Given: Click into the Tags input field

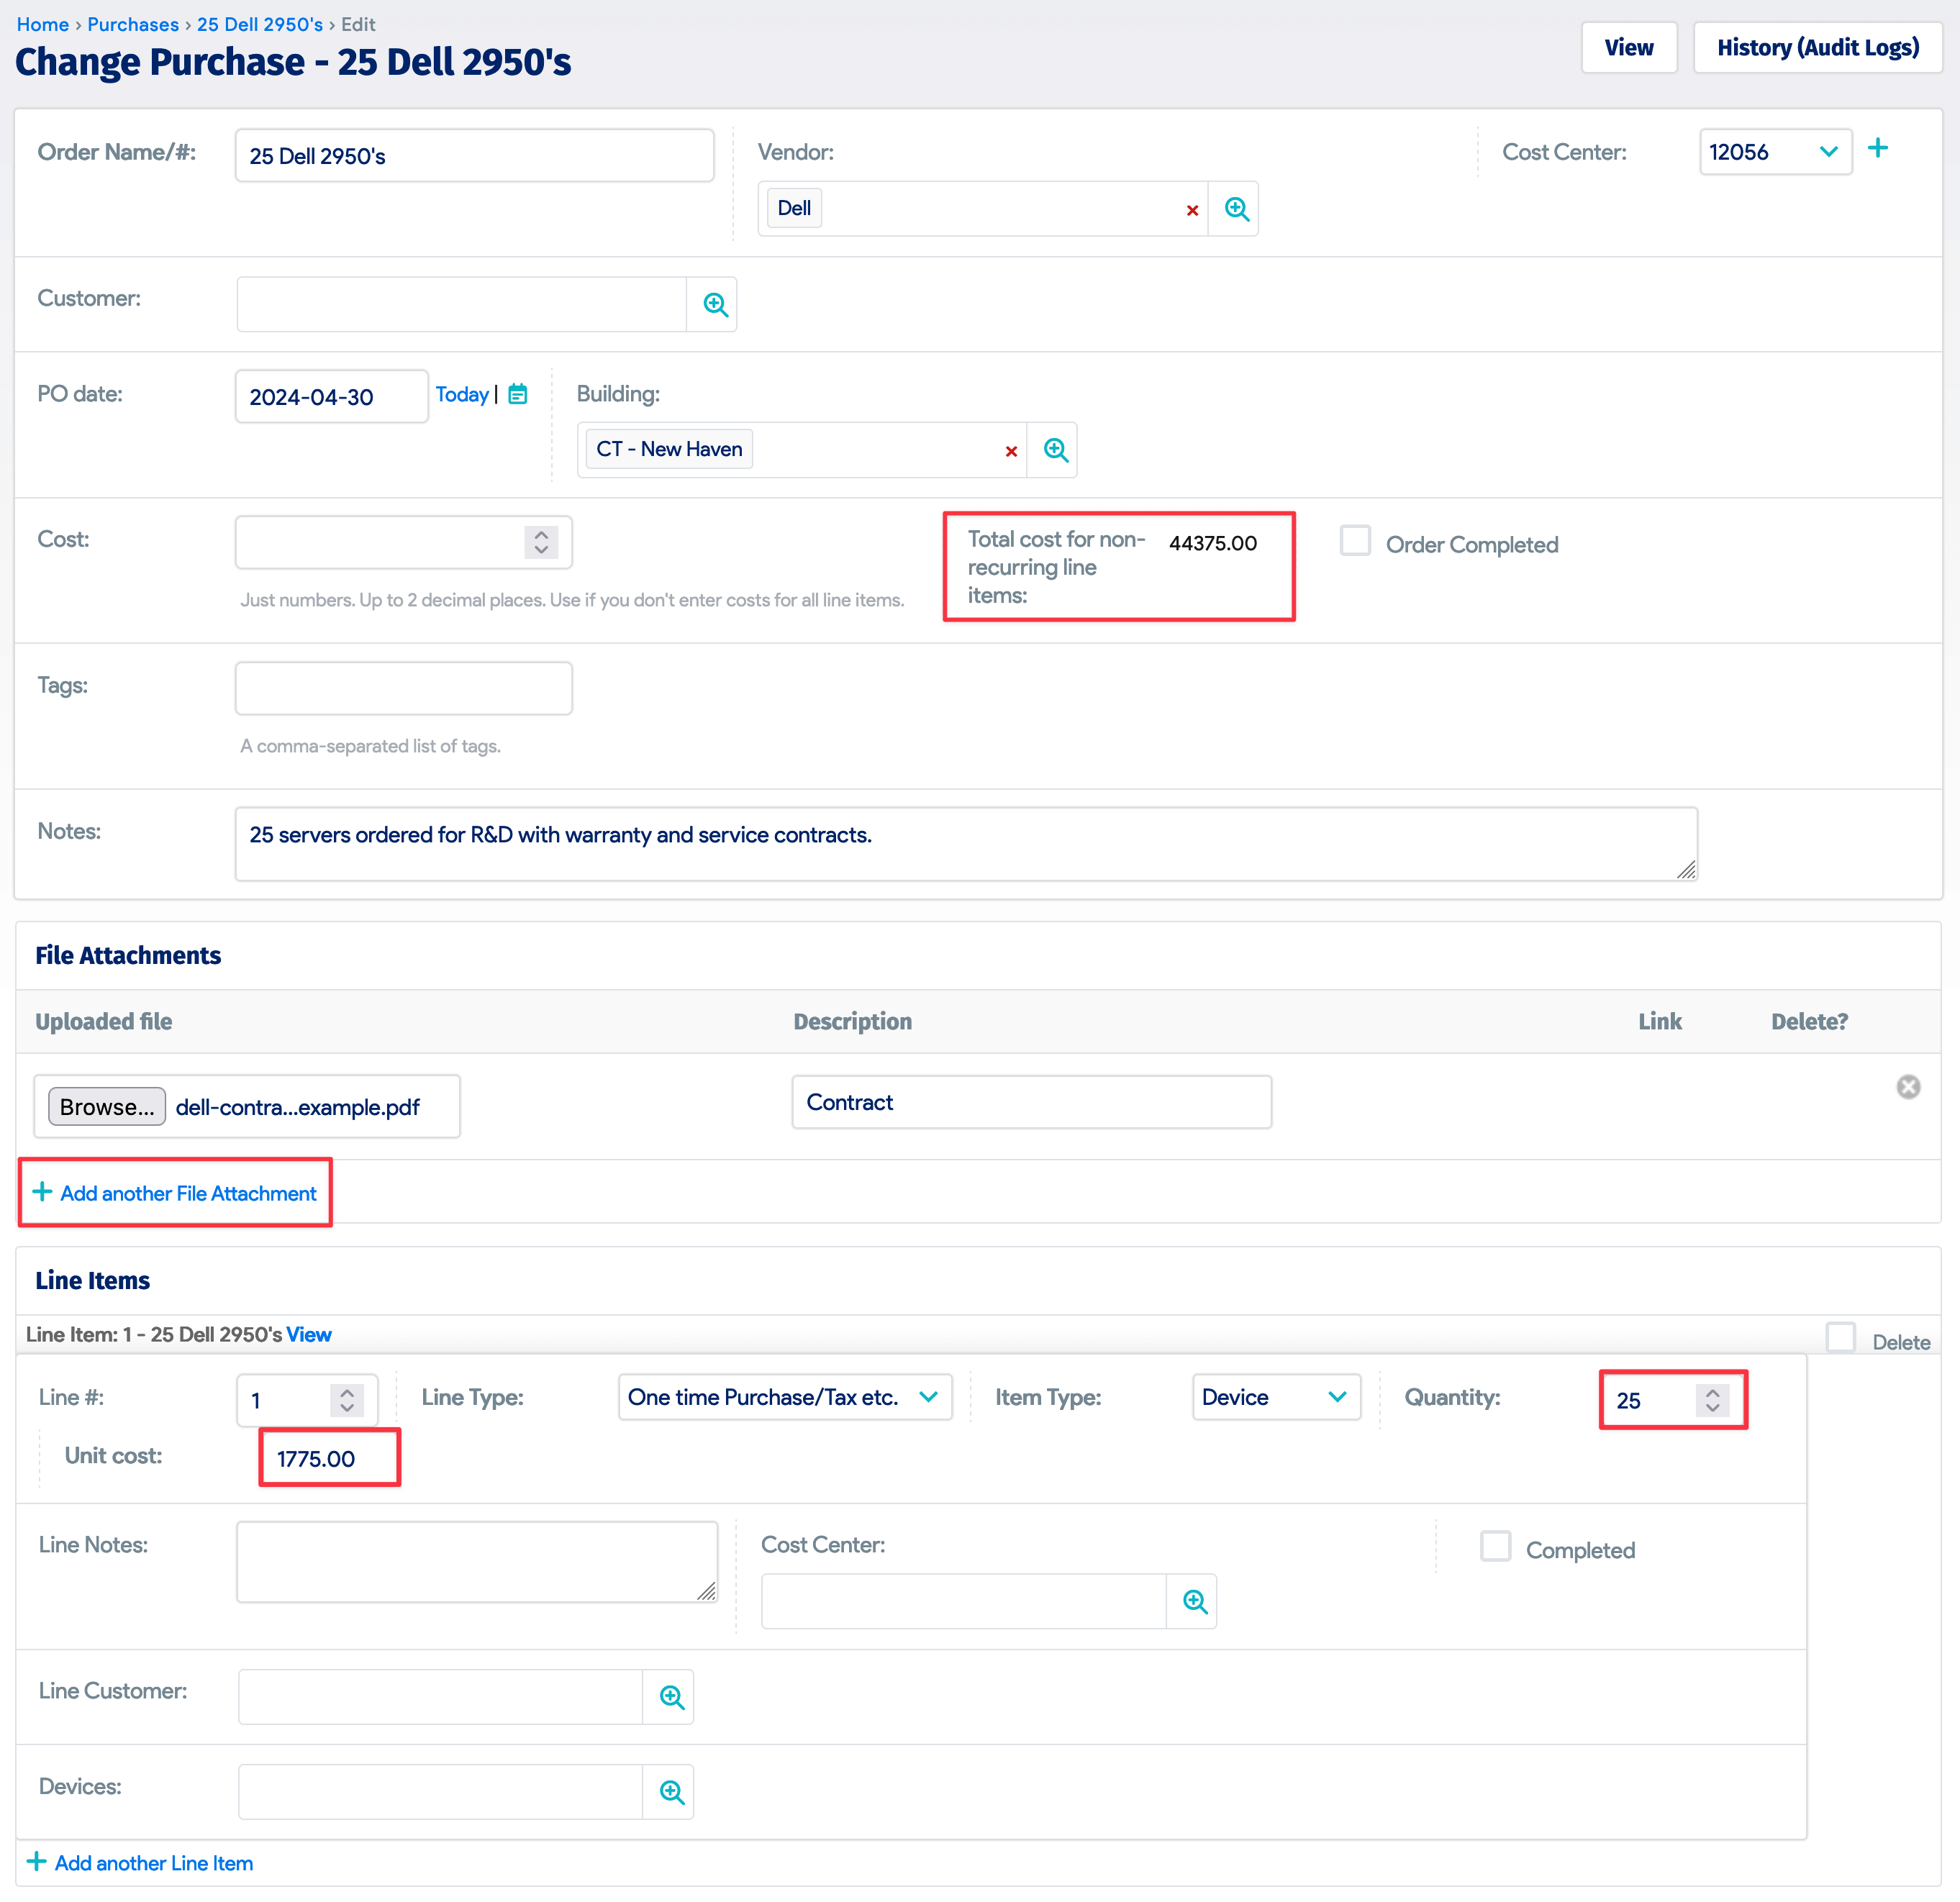Looking at the screenshot, I should click(x=404, y=689).
